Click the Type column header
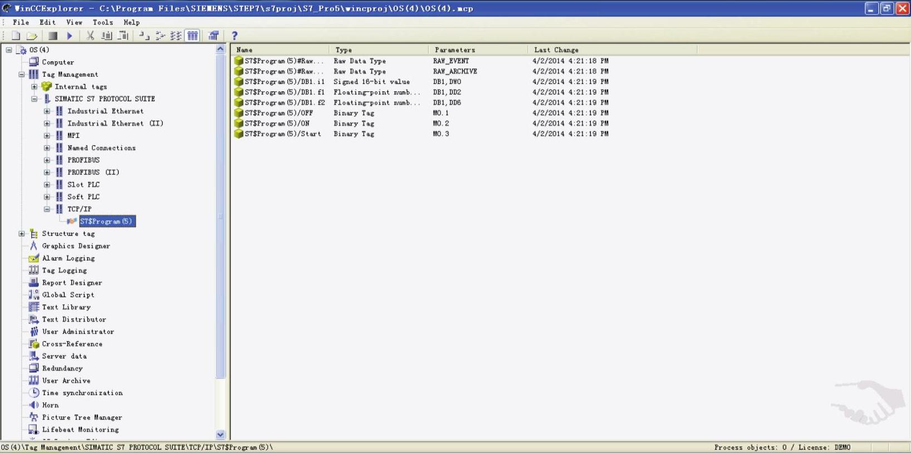This screenshot has height=453, width=911. click(344, 50)
